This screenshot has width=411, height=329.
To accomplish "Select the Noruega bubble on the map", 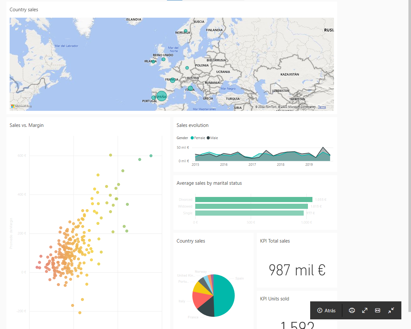I will (x=186, y=31).
